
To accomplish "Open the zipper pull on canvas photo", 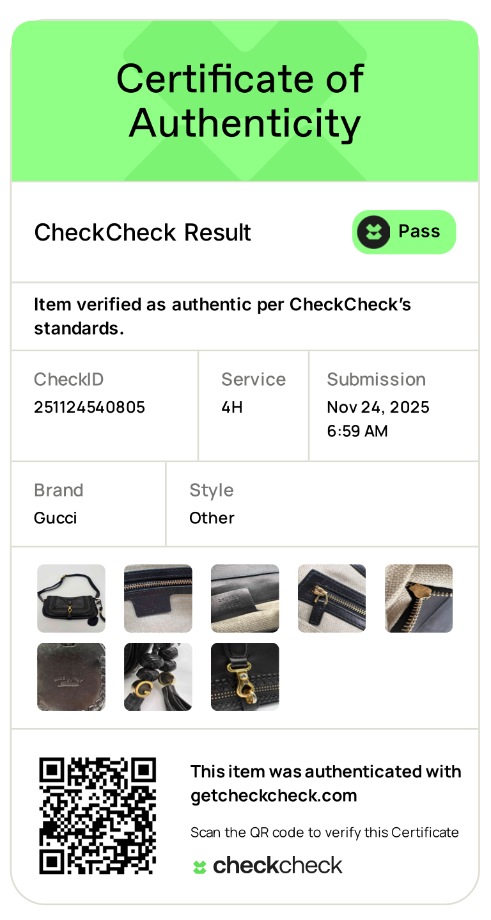I will pos(332,598).
